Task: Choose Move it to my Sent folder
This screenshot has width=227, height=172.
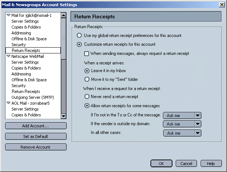Action: (x=87, y=79)
